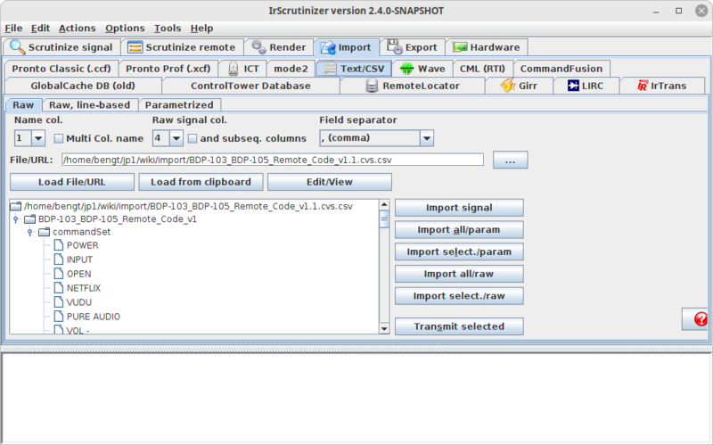Select the LIRC import tab
This screenshot has width=713, height=445.
[x=586, y=86]
